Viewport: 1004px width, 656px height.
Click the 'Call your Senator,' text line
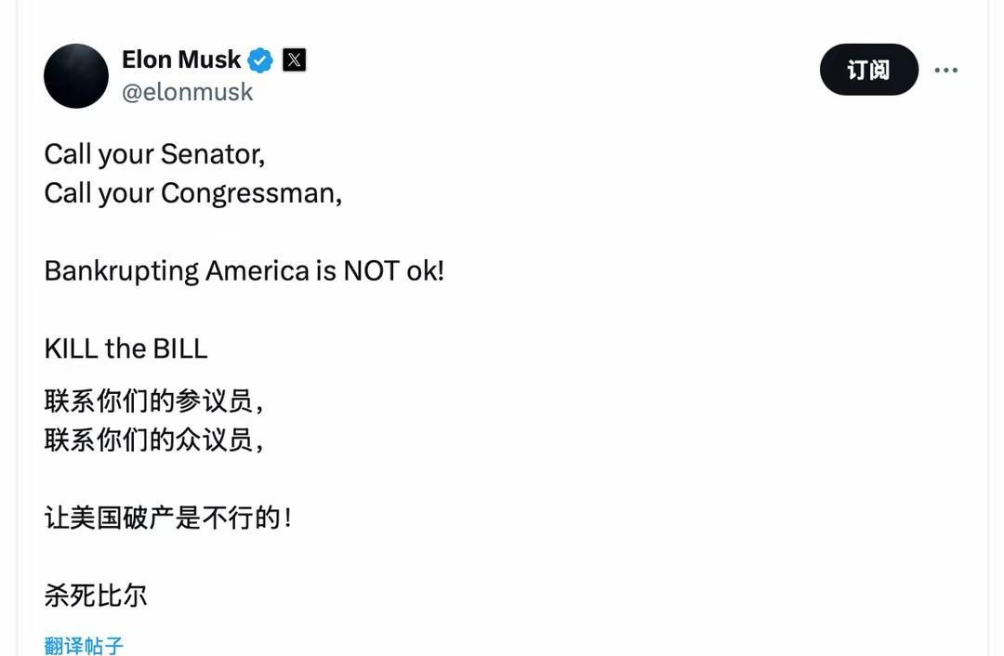tap(154, 154)
